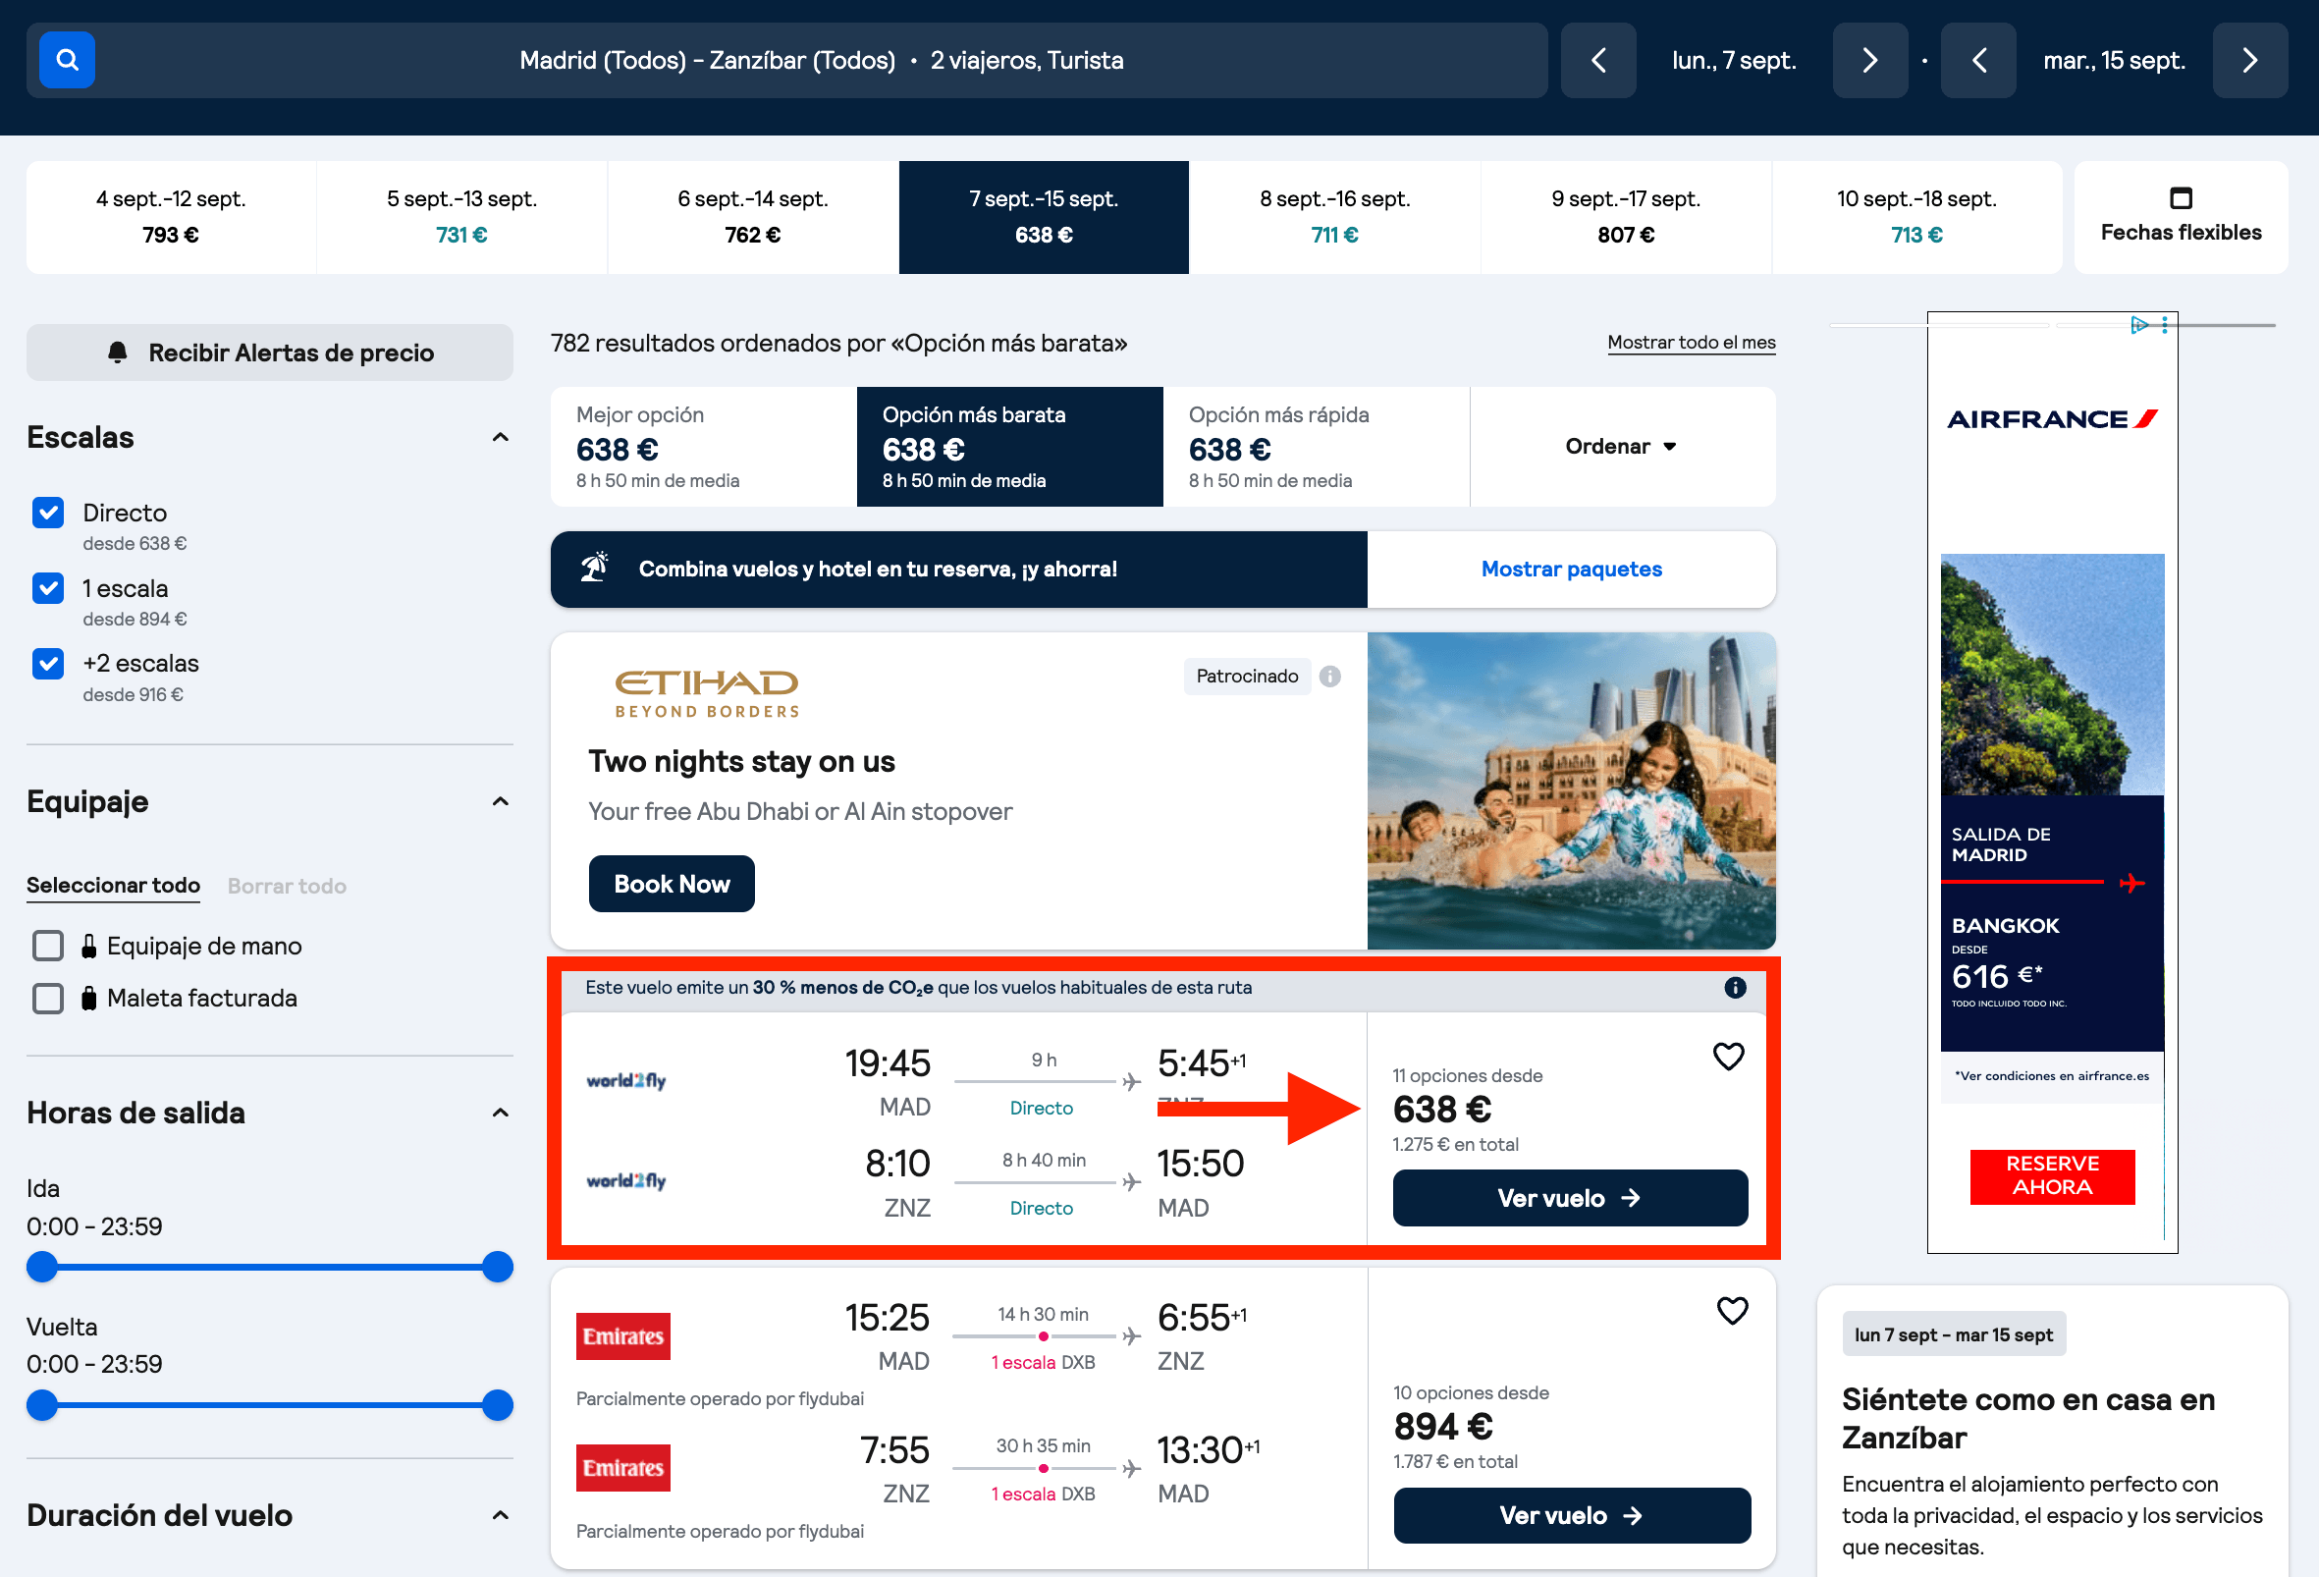Click the Vuelta slider right handle
This screenshot has width=2319, height=1577.
click(x=497, y=1404)
